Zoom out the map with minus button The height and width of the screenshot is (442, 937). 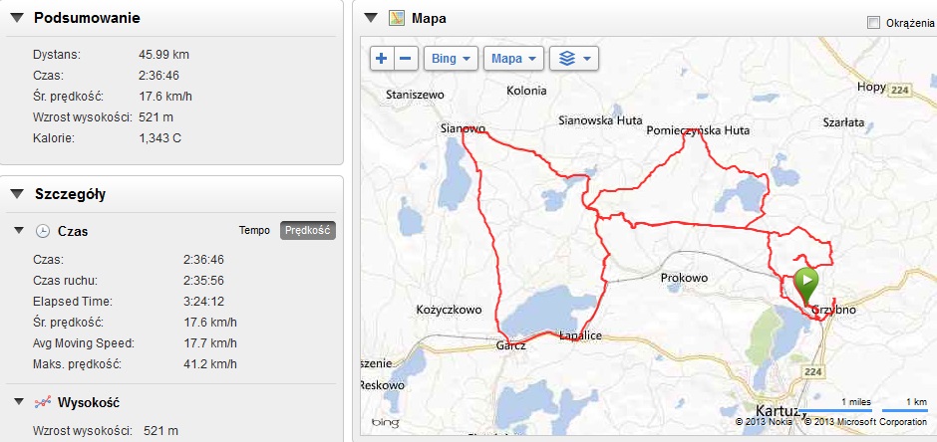406,59
